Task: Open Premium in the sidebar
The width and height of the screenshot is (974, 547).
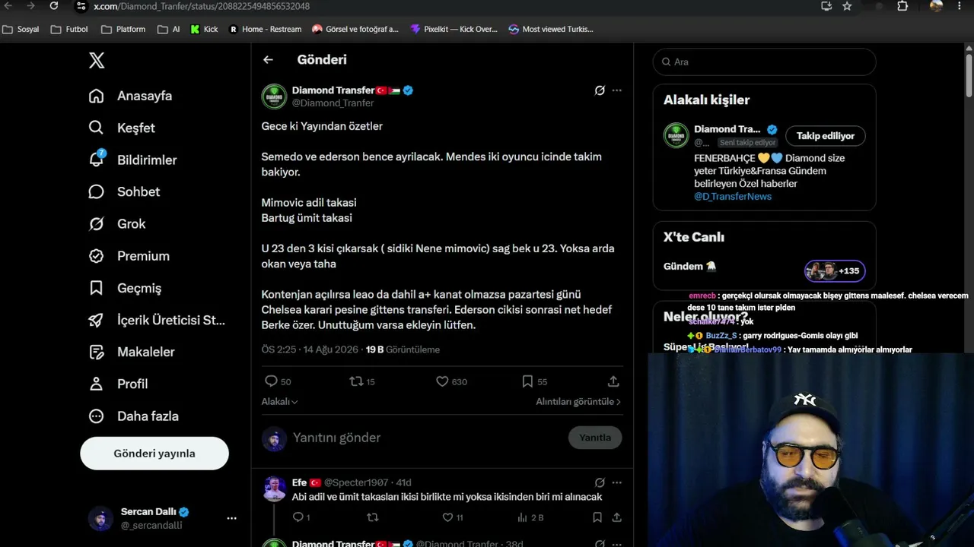Action: coord(129,256)
